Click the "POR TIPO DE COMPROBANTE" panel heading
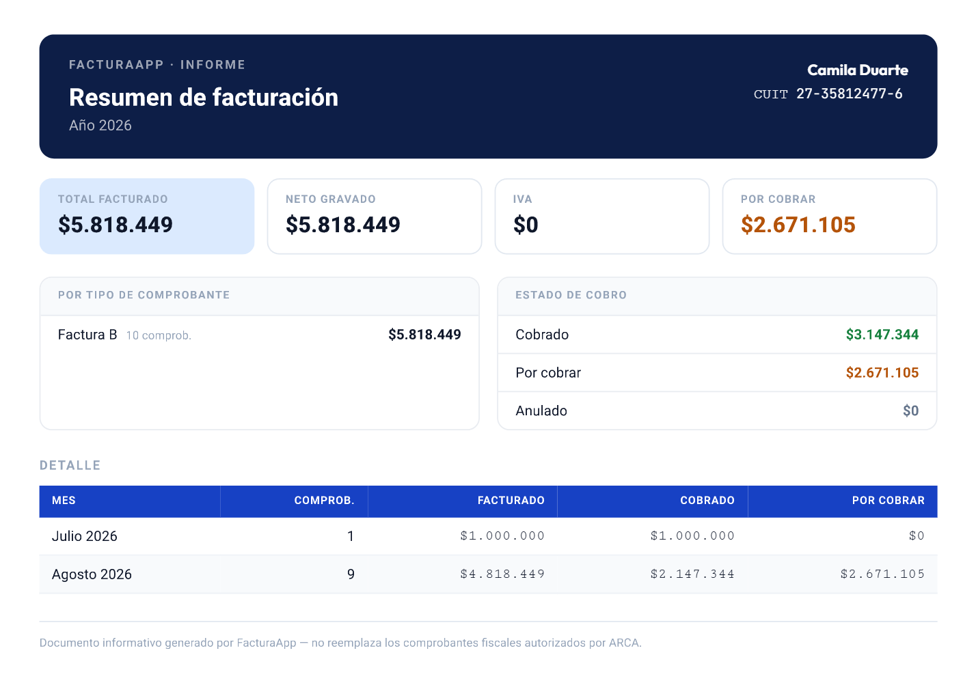976x696 pixels. (x=144, y=295)
